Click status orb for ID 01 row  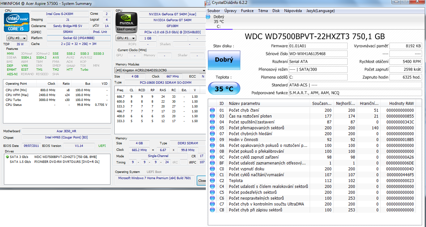(x=213, y=110)
